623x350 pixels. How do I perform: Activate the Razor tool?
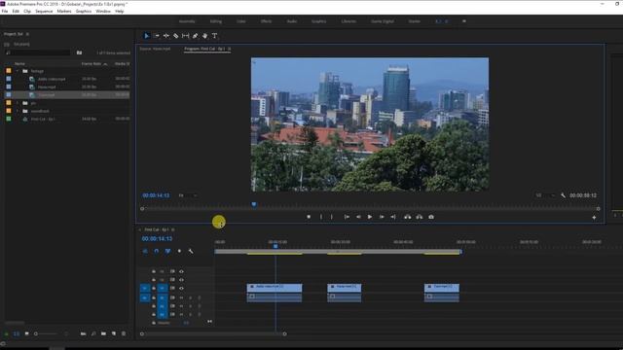tap(175, 36)
